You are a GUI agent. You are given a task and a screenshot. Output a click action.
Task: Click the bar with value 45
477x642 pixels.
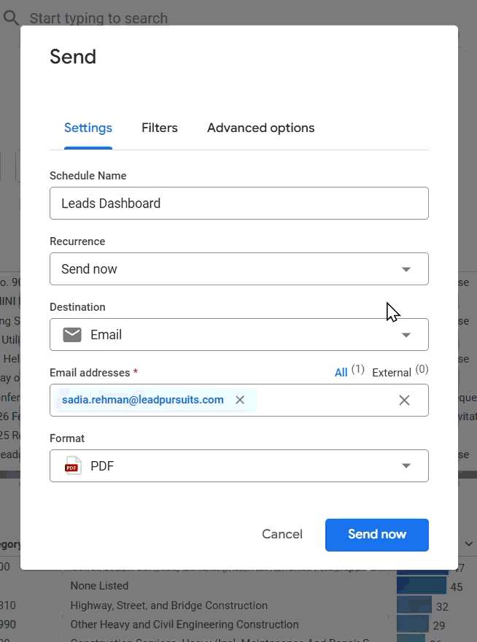pyautogui.click(x=422, y=586)
